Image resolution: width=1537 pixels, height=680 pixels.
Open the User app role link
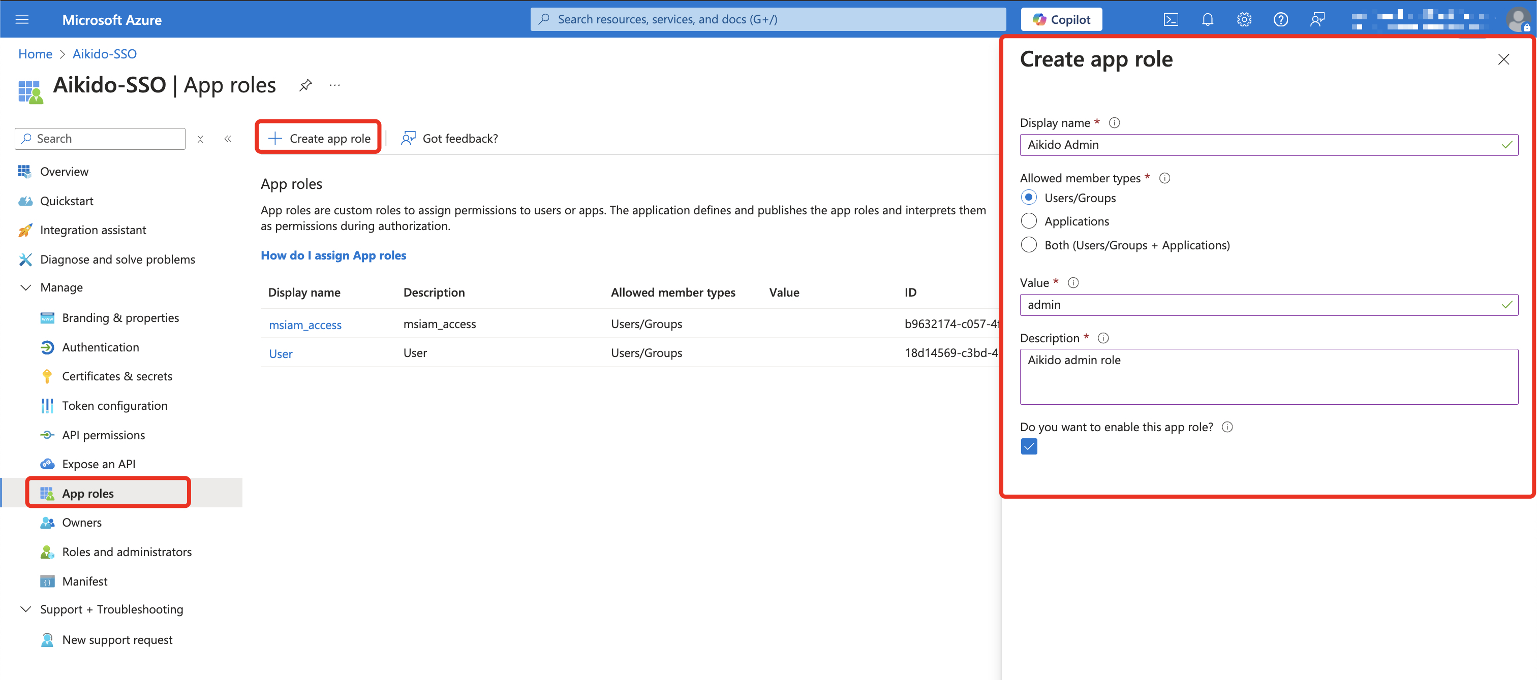281,354
